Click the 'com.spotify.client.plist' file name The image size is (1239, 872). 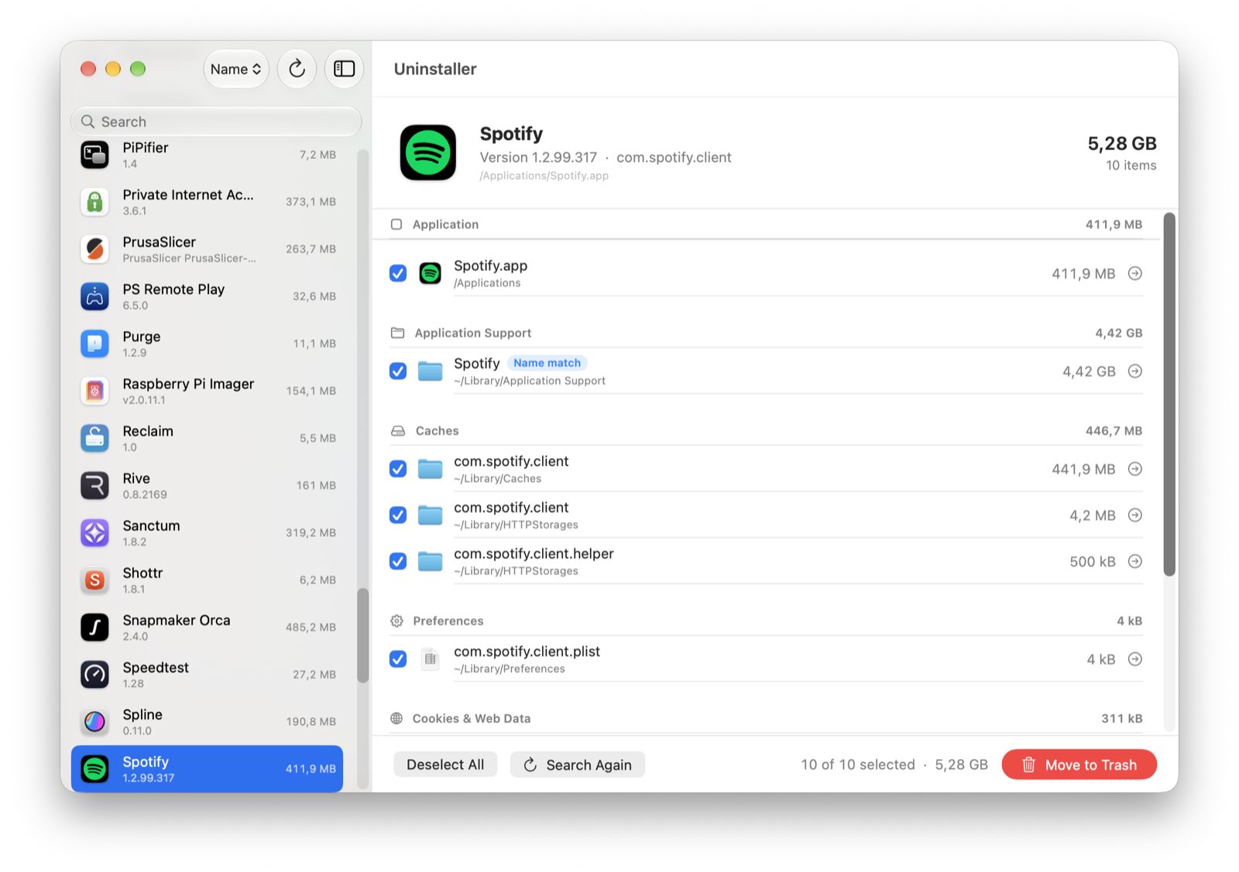(x=527, y=651)
